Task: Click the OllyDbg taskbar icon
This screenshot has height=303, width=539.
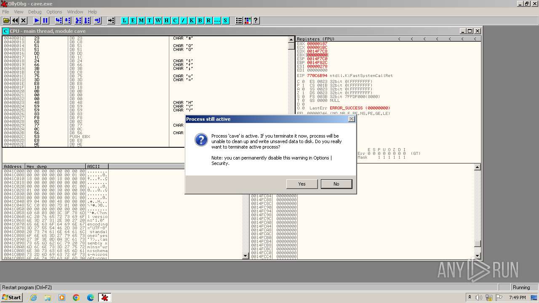Action: [x=105, y=298]
